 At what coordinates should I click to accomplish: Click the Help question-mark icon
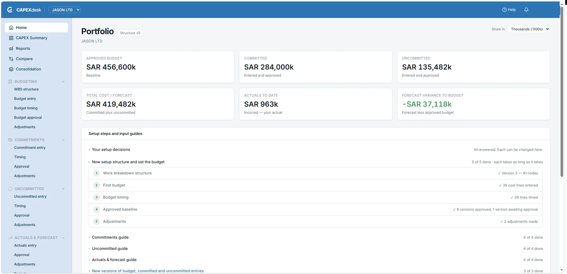click(504, 10)
